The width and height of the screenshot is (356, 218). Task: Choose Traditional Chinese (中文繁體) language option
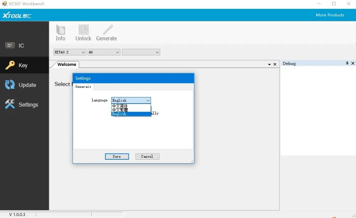pyautogui.click(x=131, y=110)
